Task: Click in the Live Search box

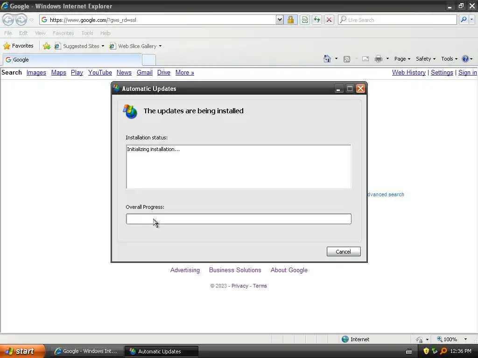Action: (x=397, y=20)
